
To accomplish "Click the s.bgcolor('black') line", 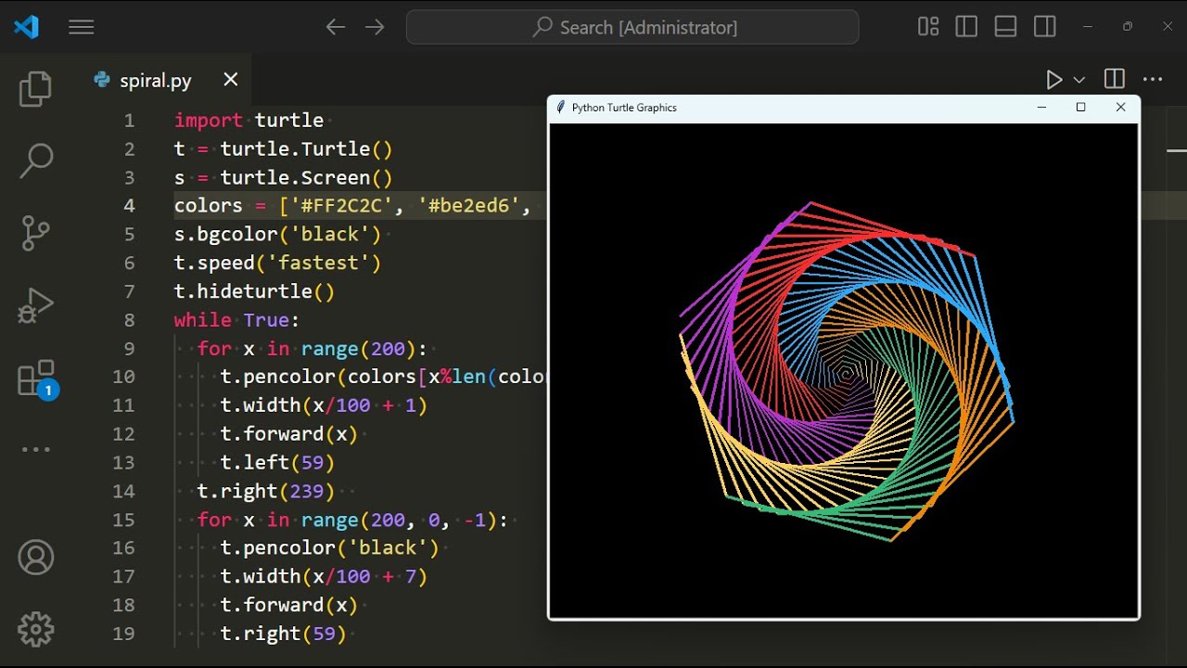I will 277,235.
